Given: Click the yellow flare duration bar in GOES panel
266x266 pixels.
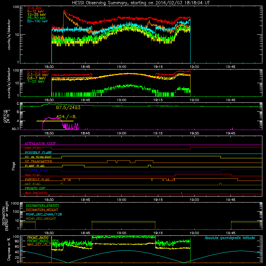Looking at the screenshot, I should pos(55,121).
